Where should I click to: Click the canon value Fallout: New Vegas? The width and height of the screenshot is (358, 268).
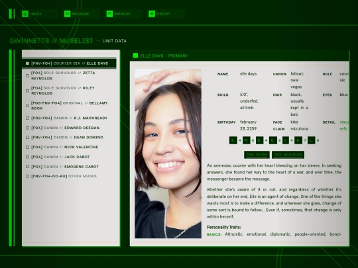(297, 80)
